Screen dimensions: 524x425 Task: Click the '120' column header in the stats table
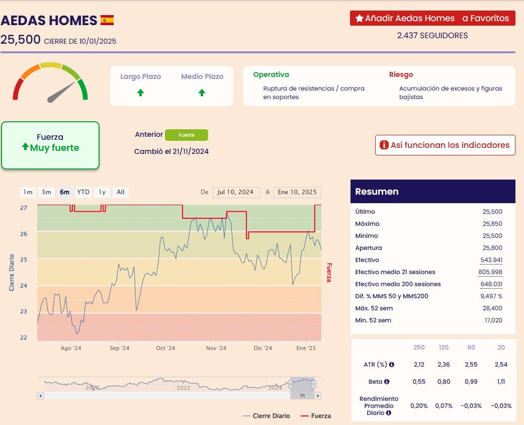point(444,348)
